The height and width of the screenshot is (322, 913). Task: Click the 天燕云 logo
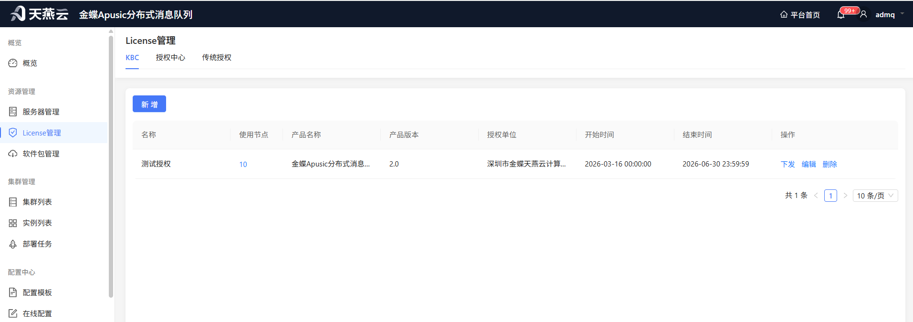tap(40, 14)
